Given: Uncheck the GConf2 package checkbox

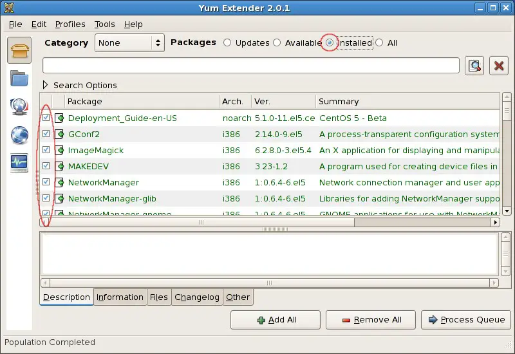Looking at the screenshot, I should [46, 133].
